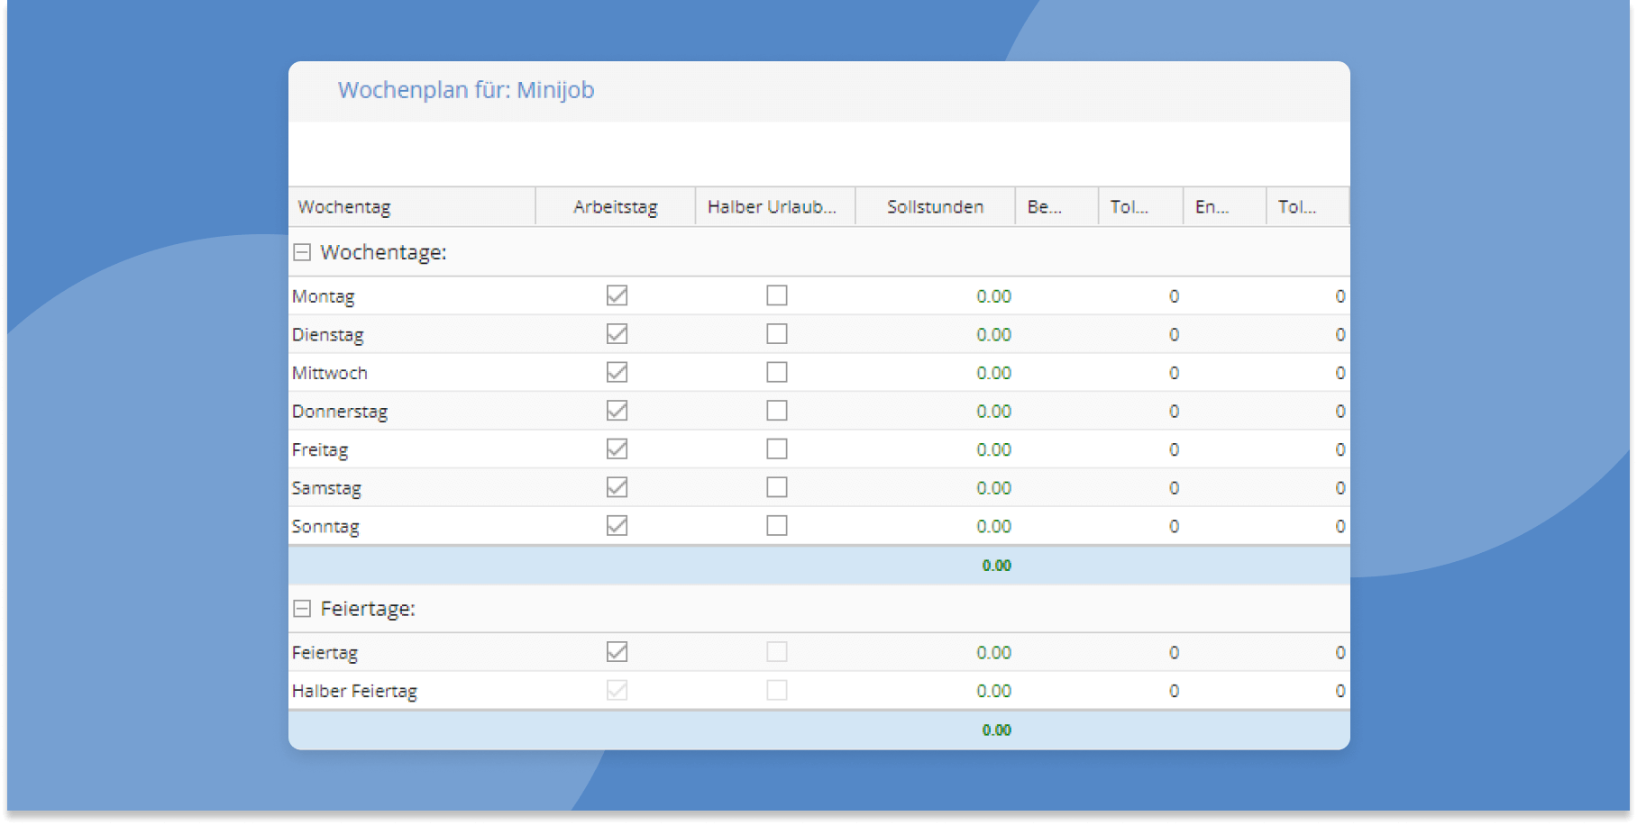The image size is (1637, 825).
Task: Check Halber Urlaub for Samstag
Action: click(x=777, y=486)
